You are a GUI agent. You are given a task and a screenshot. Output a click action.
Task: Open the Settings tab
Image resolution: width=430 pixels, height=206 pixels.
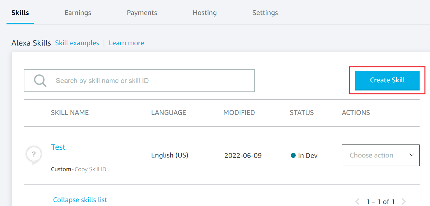pyautogui.click(x=265, y=13)
